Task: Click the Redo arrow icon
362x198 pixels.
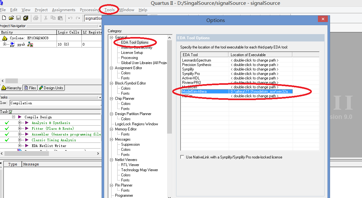Action: (78, 18)
